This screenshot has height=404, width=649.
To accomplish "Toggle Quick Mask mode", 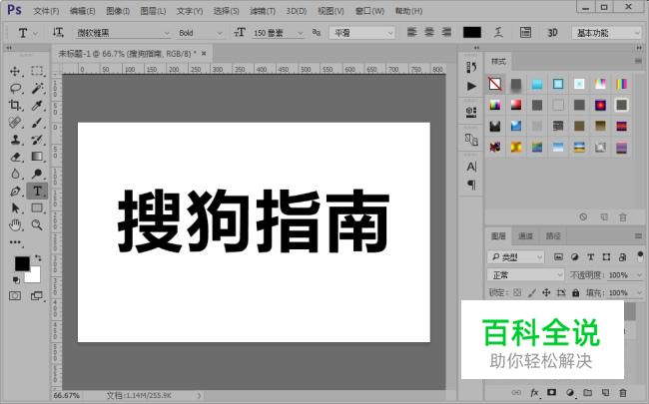I will click(x=15, y=295).
